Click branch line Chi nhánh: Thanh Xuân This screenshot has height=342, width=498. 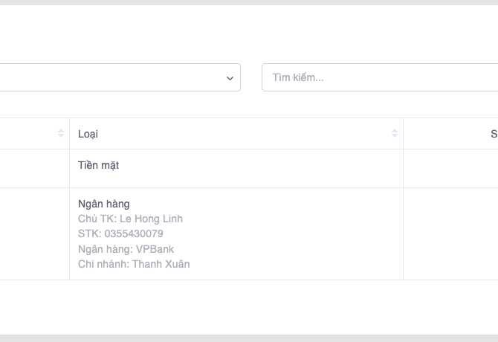coord(134,264)
